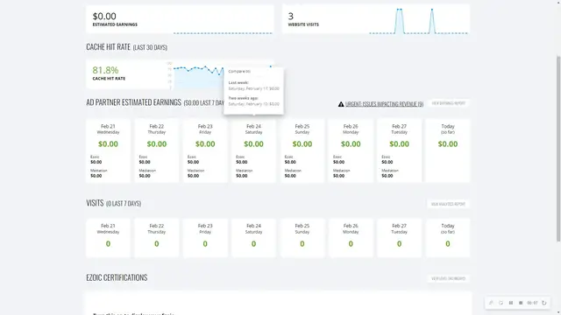Select the Feb 21 Wednesday earnings card
Viewport: 561px width, 315px height.
point(108,150)
